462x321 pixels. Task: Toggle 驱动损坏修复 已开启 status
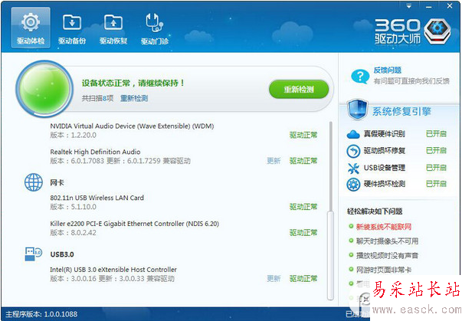tap(437, 151)
